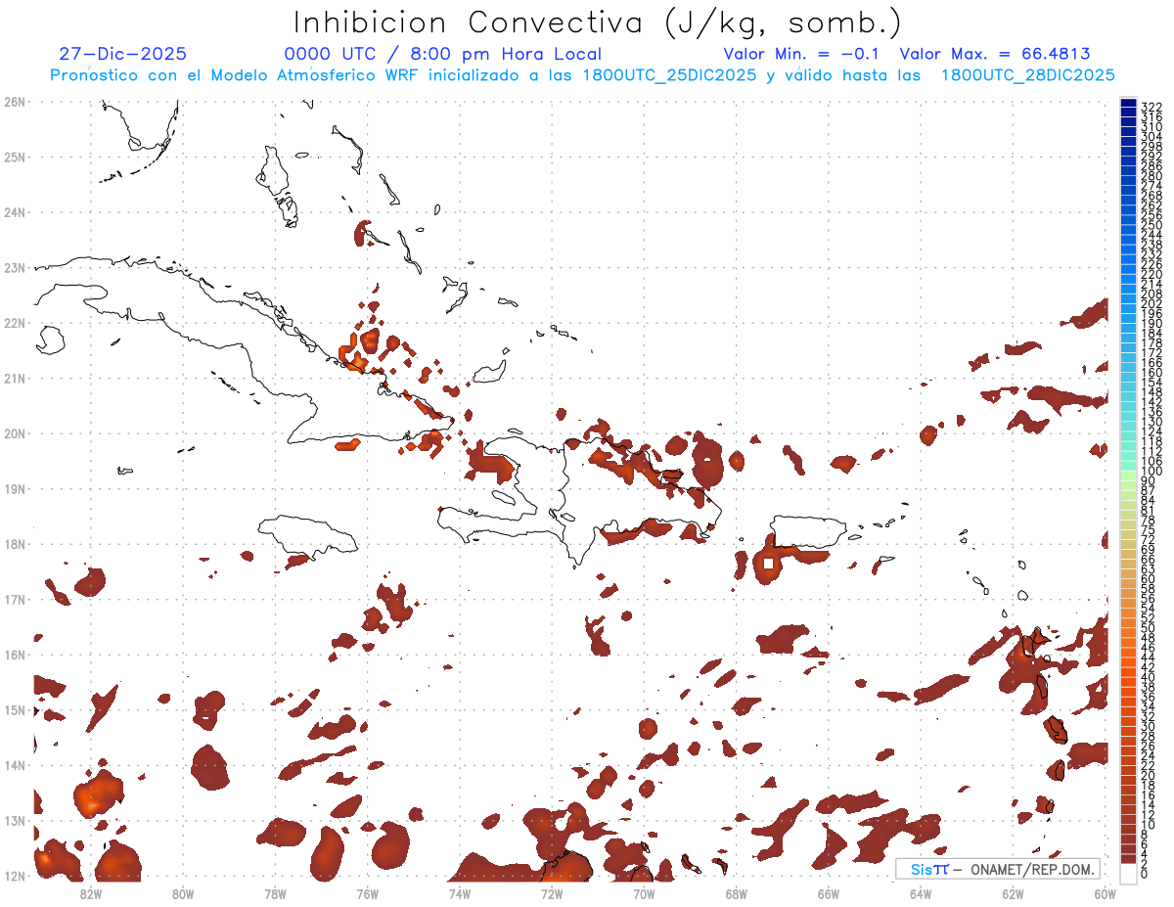Image resolution: width=1174 pixels, height=907 pixels.
Task: Click the '100' color bar label
Action: click(x=1151, y=472)
